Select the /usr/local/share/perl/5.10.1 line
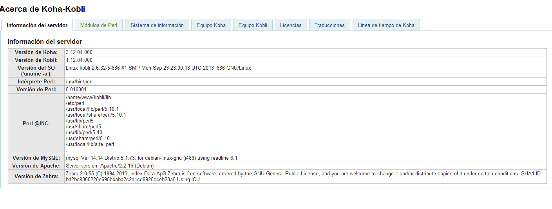 96,115
